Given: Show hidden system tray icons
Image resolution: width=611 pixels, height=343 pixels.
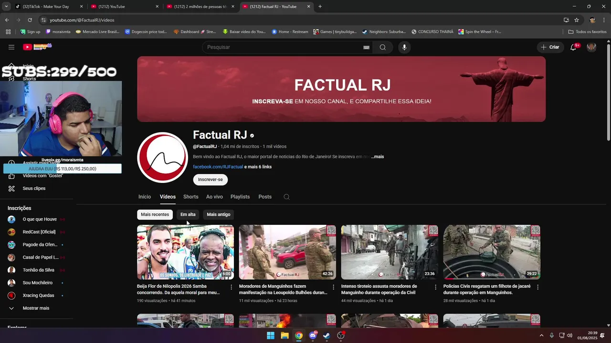Looking at the screenshot, I should click(541, 335).
